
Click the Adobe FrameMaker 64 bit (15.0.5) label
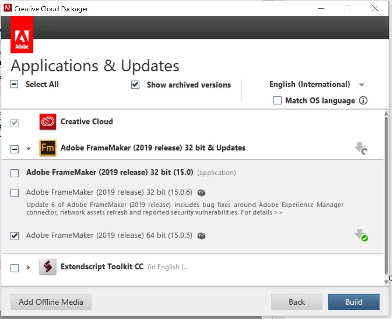pyautogui.click(x=109, y=235)
